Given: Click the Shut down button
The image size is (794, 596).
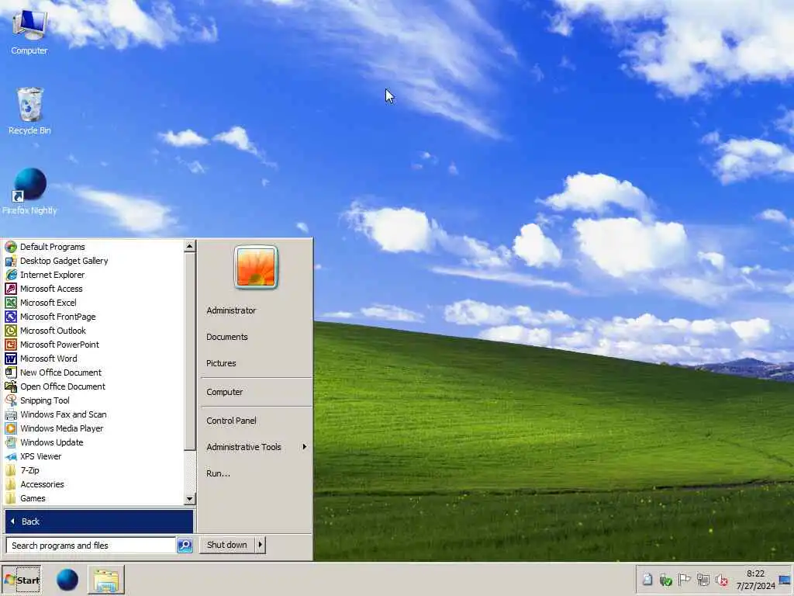Looking at the screenshot, I should (x=227, y=545).
